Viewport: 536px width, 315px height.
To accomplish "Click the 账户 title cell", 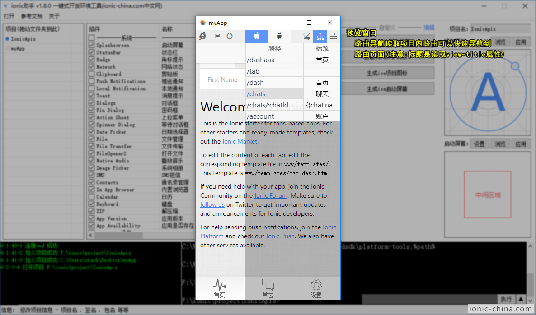I will tap(322, 116).
